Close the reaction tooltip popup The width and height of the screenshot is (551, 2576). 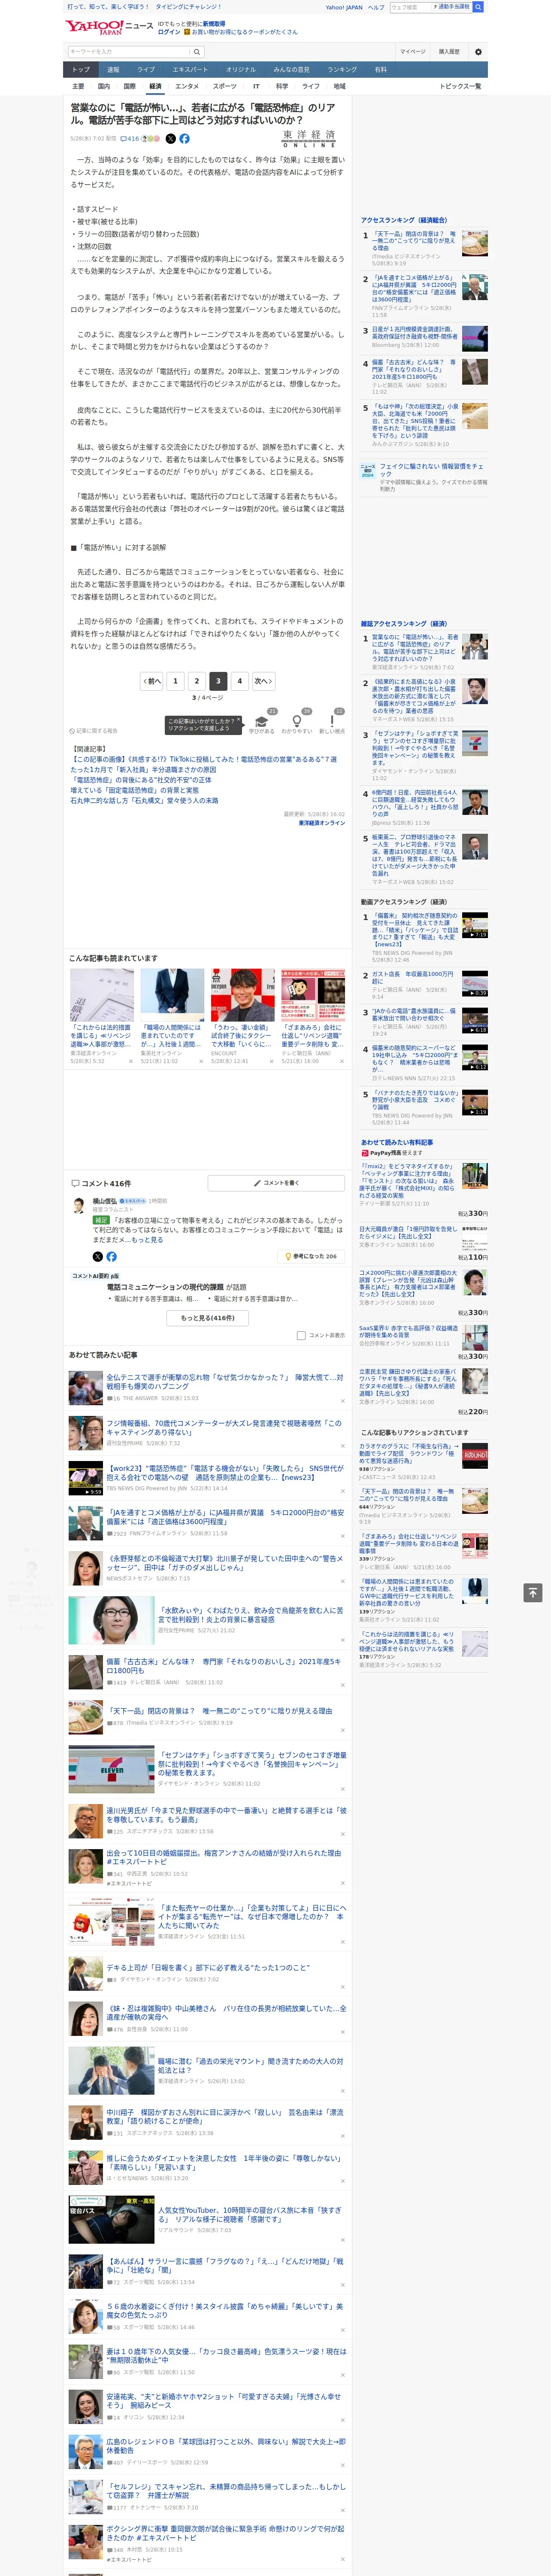click(239, 720)
